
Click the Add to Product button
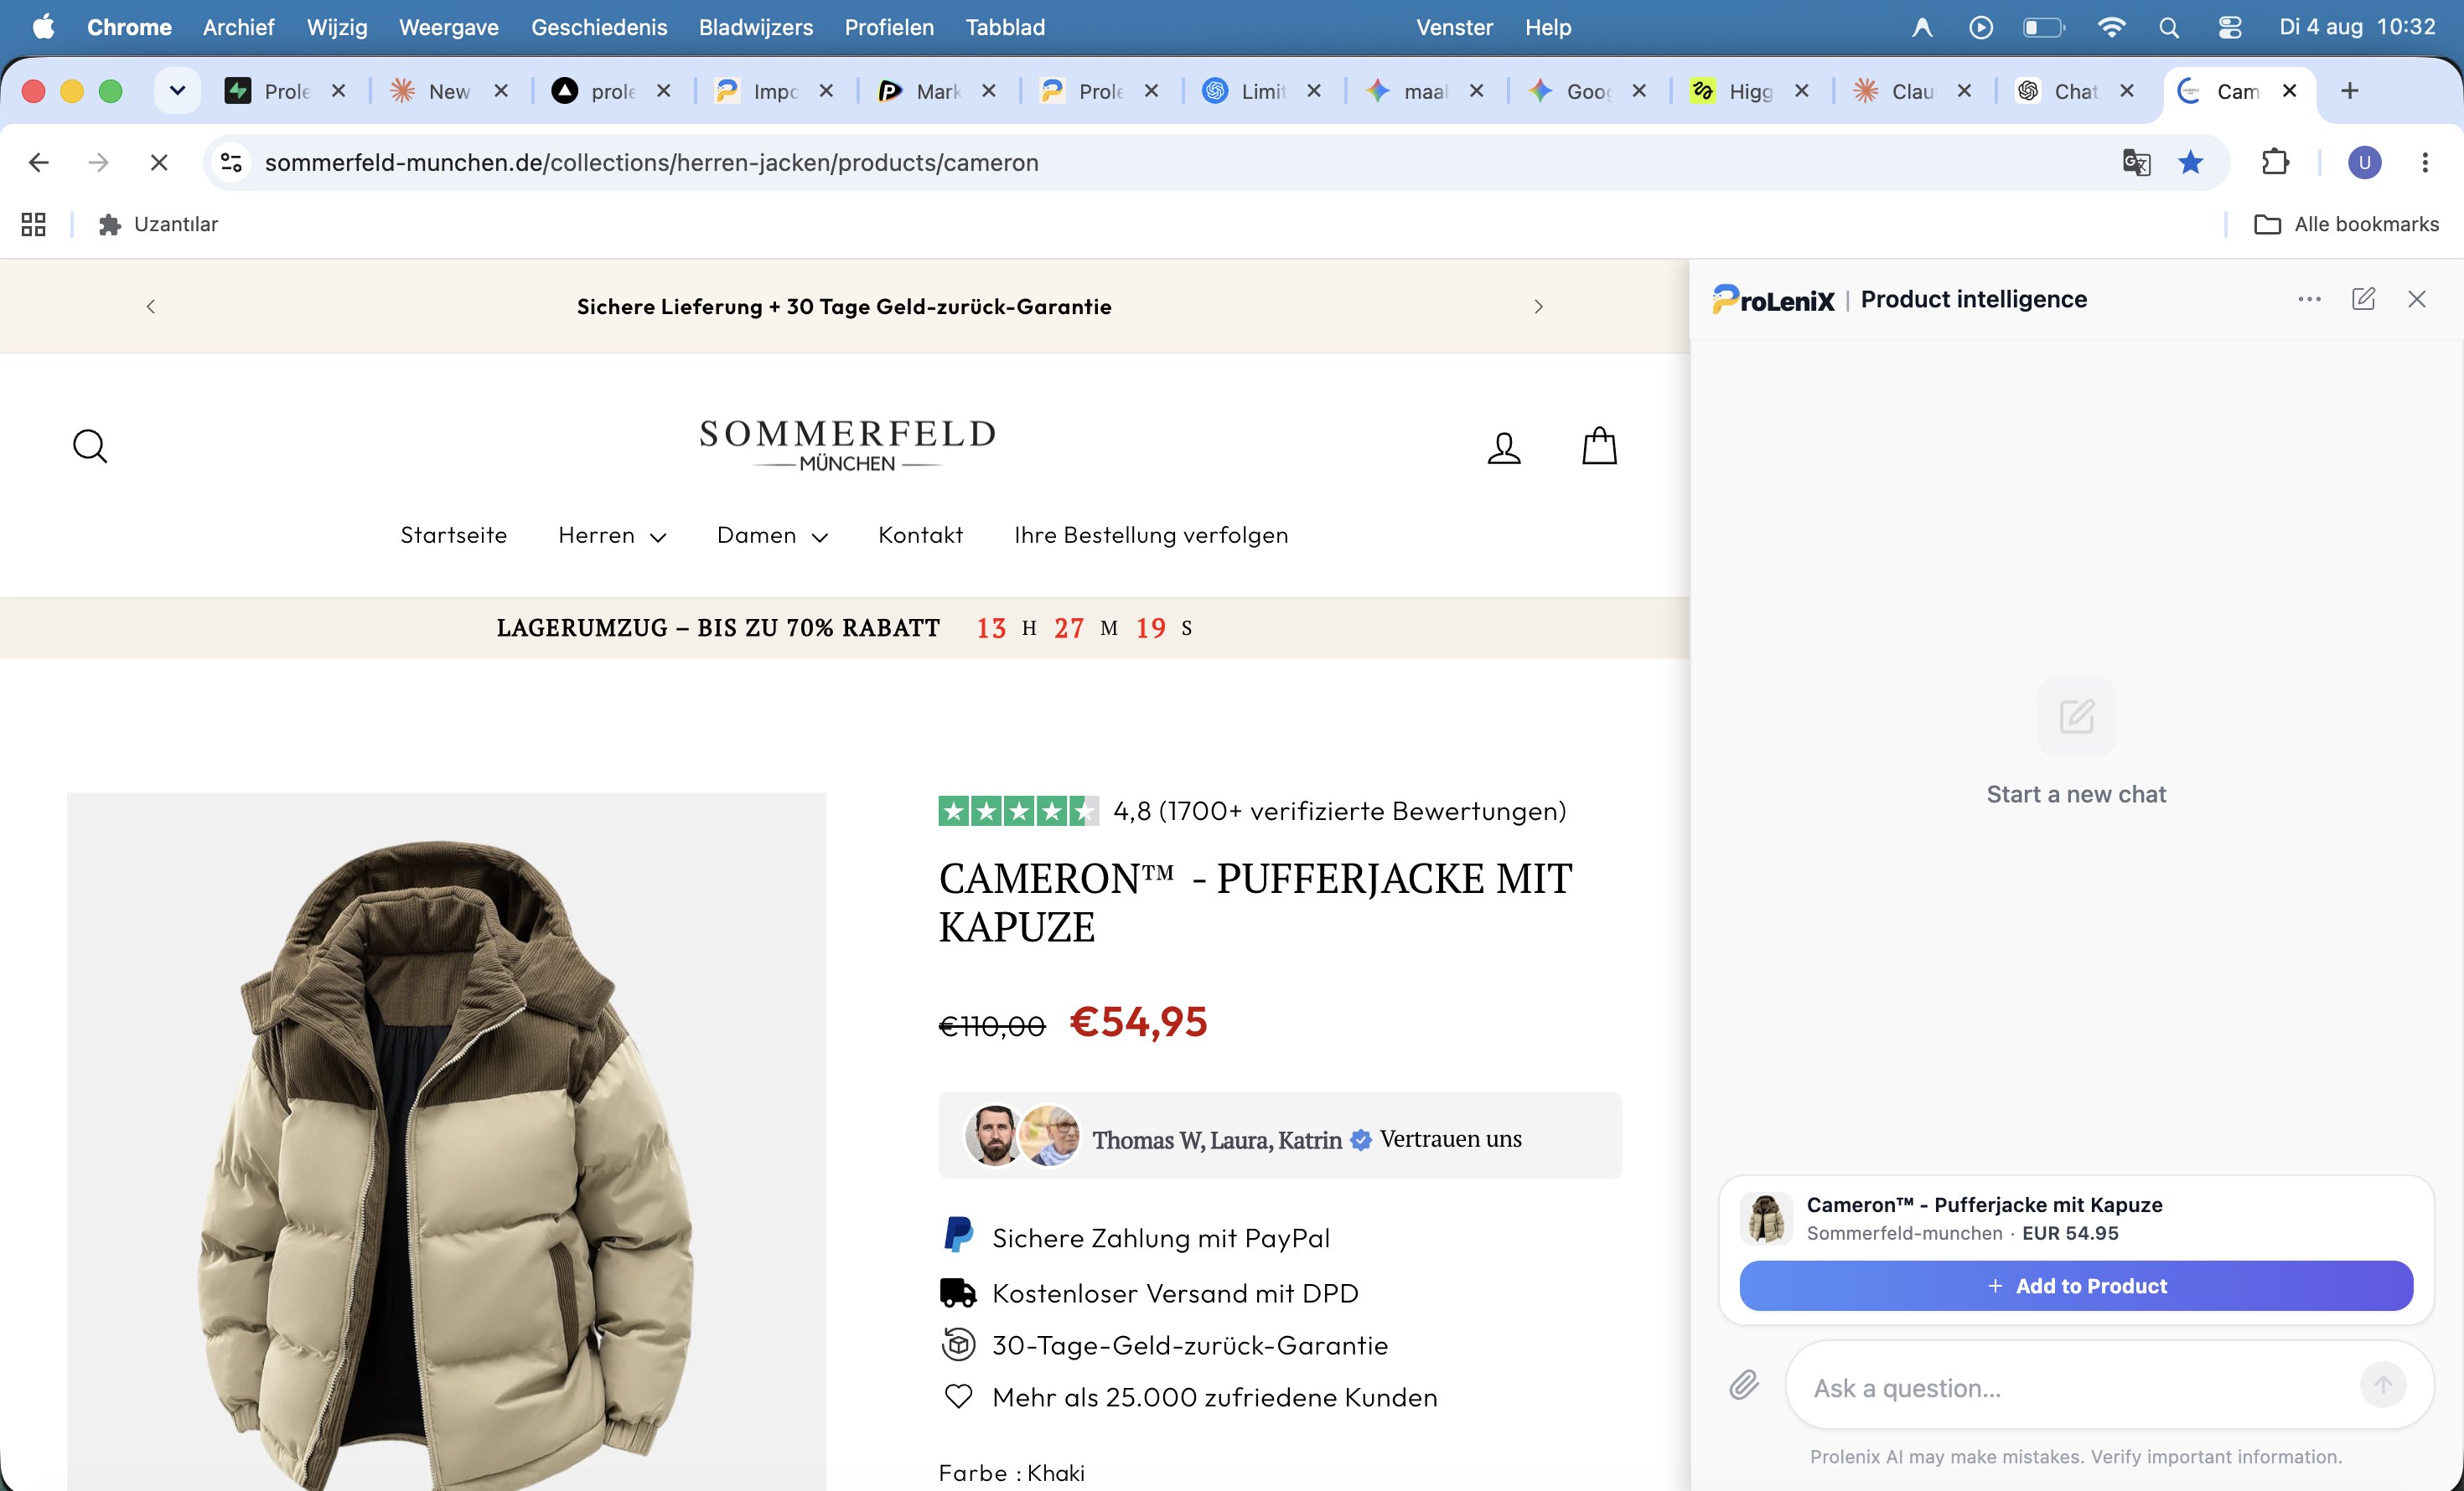pyautogui.click(x=2076, y=1285)
